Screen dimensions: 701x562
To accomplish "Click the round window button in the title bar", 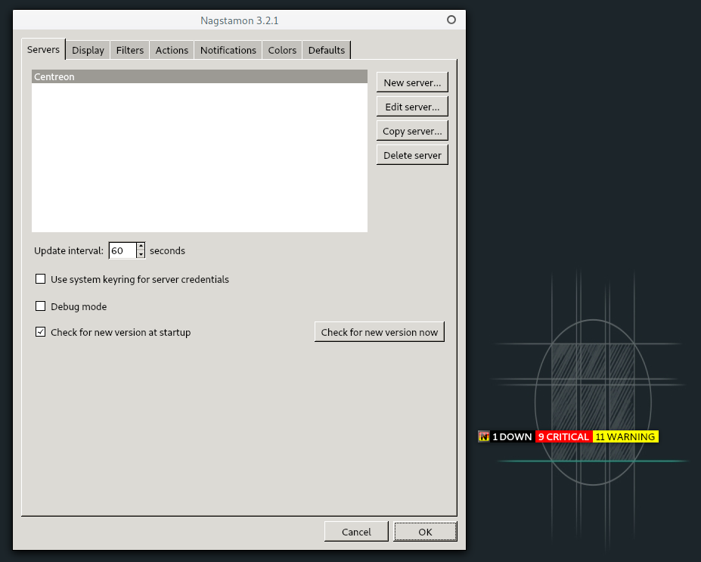I will pyautogui.click(x=451, y=20).
